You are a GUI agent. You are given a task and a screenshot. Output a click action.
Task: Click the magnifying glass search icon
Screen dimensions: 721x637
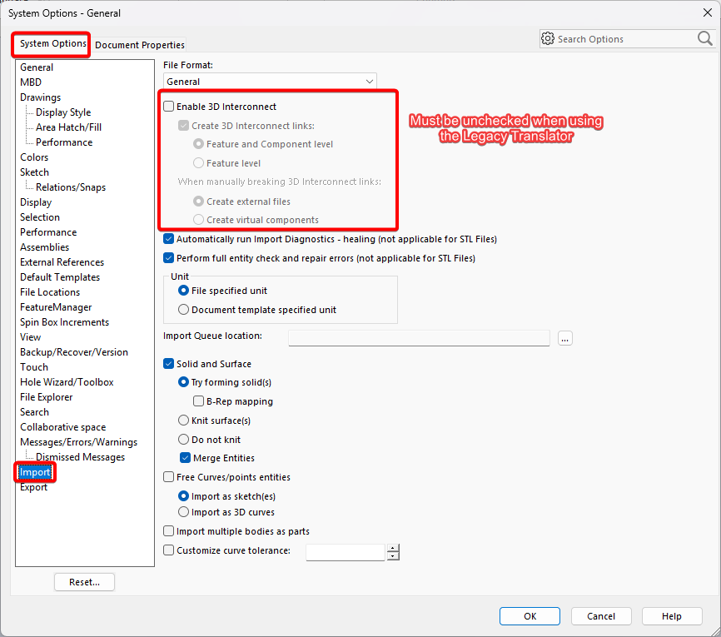[x=704, y=38]
